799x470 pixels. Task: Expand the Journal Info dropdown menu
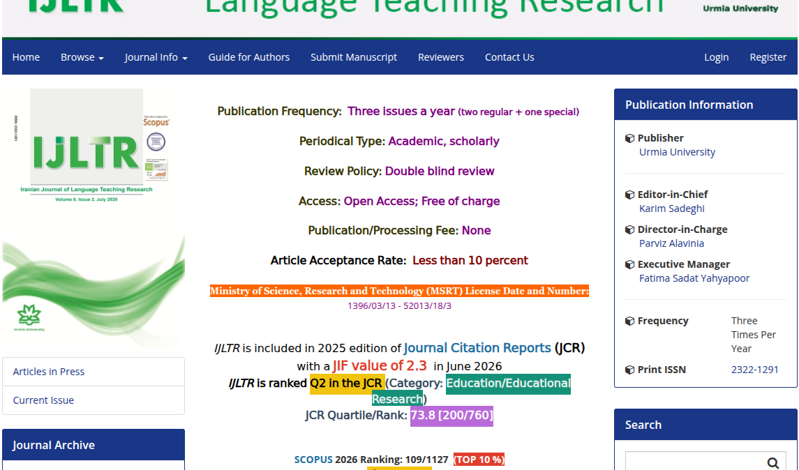tap(156, 58)
